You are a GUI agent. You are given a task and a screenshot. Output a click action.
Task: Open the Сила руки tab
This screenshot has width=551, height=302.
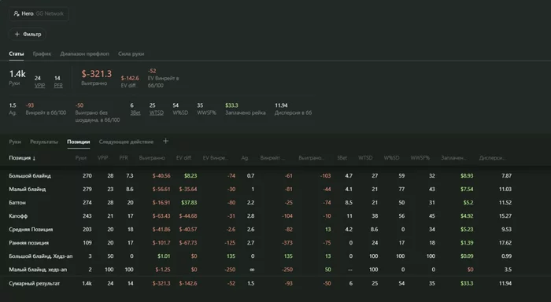point(131,53)
